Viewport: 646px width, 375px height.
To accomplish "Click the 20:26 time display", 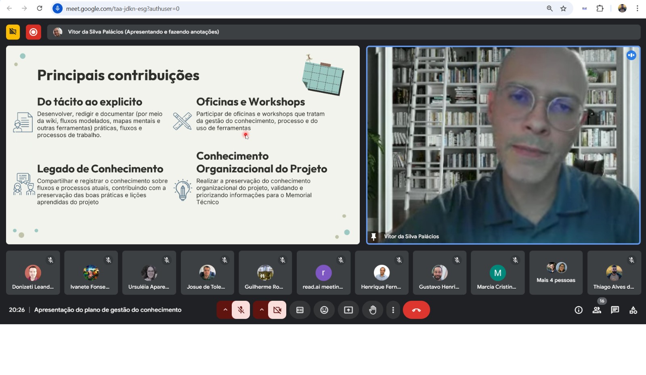I will click(17, 310).
